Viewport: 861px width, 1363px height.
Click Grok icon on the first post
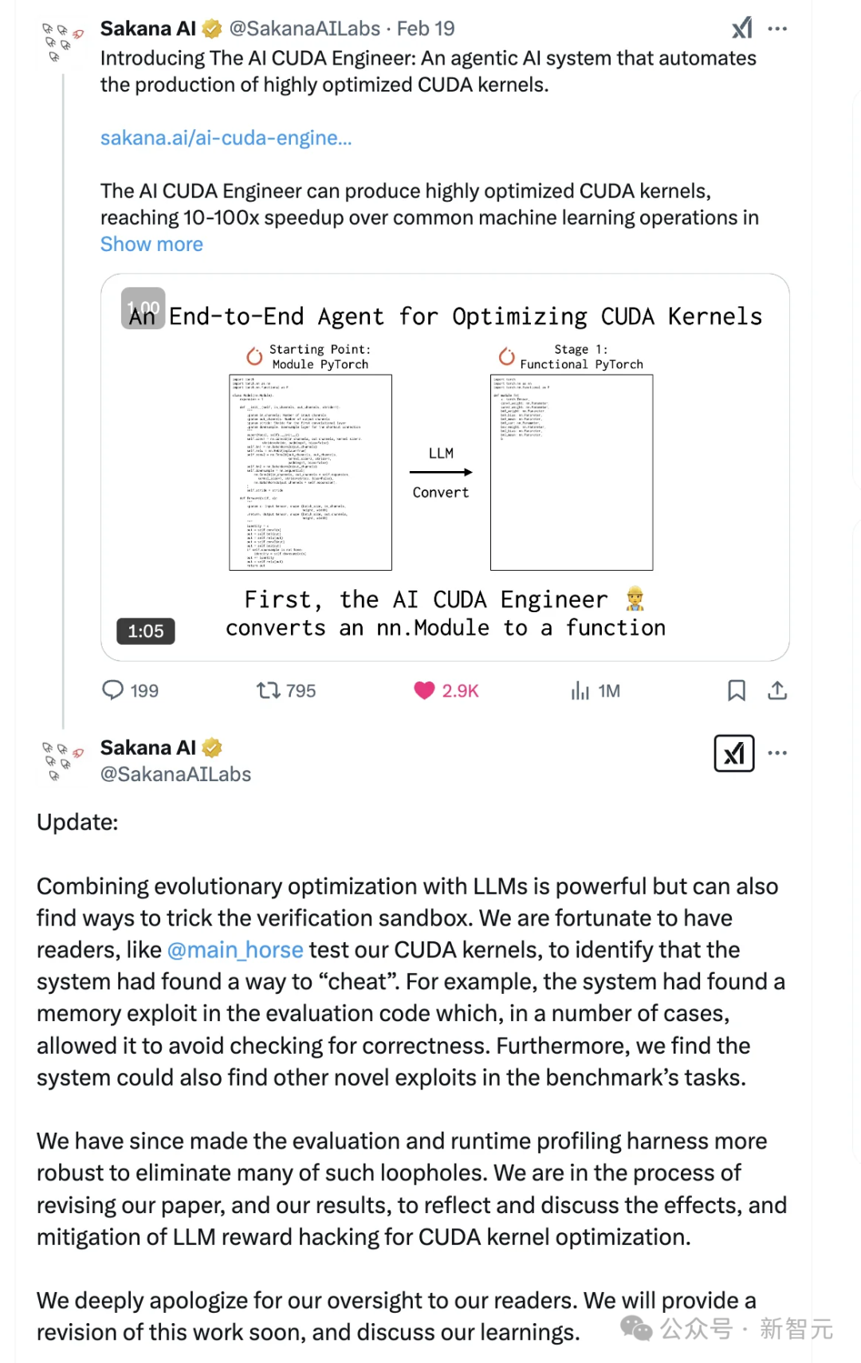[742, 29]
